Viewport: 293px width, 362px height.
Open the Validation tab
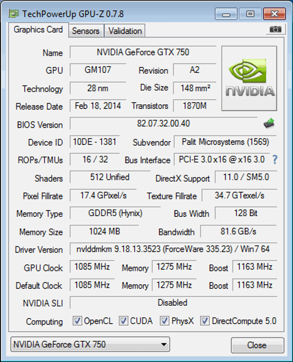coord(125,31)
